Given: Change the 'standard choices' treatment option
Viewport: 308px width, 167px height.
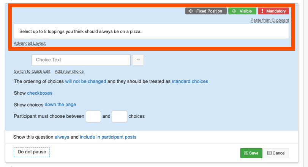Looking at the screenshot, I should pyautogui.click(x=190, y=81).
